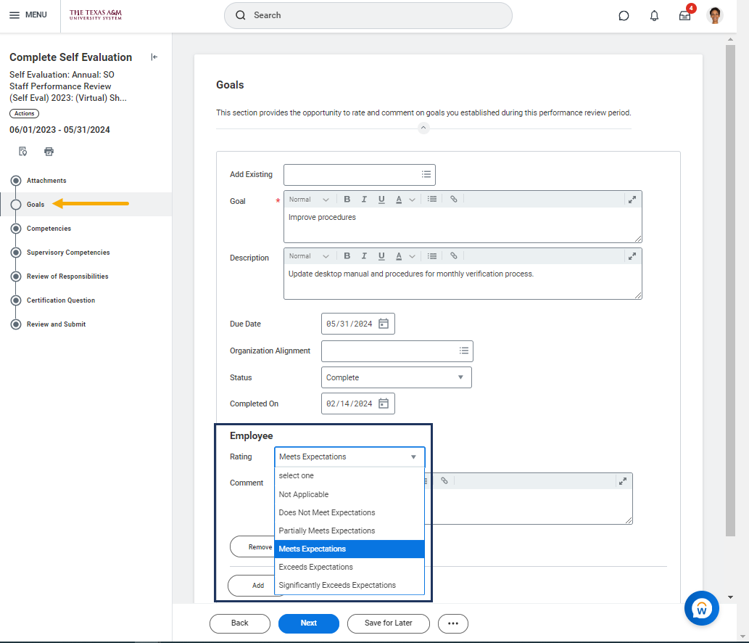Viewport: 749px width, 643px height.
Task: Click the Save for Later button
Action: (x=388, y=623)
